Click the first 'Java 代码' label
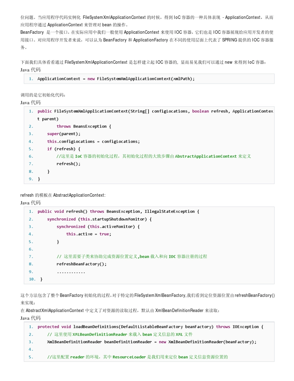Viewport: 294px width, 381px height. point(30,70)
